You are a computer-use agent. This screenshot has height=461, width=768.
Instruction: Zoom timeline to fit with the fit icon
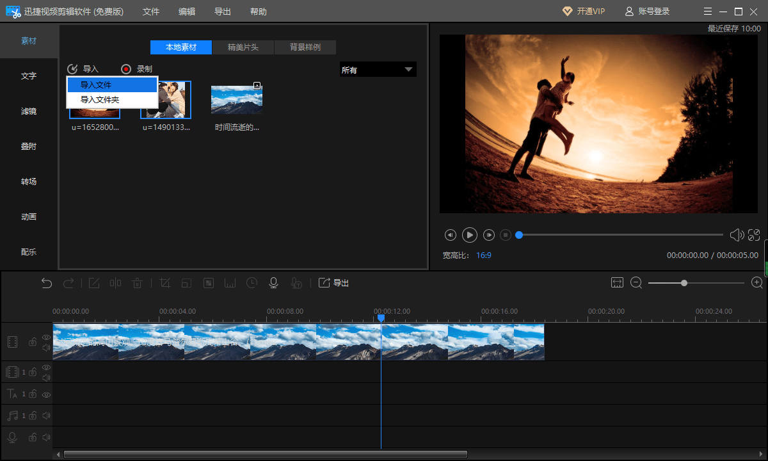click(617, 282)
